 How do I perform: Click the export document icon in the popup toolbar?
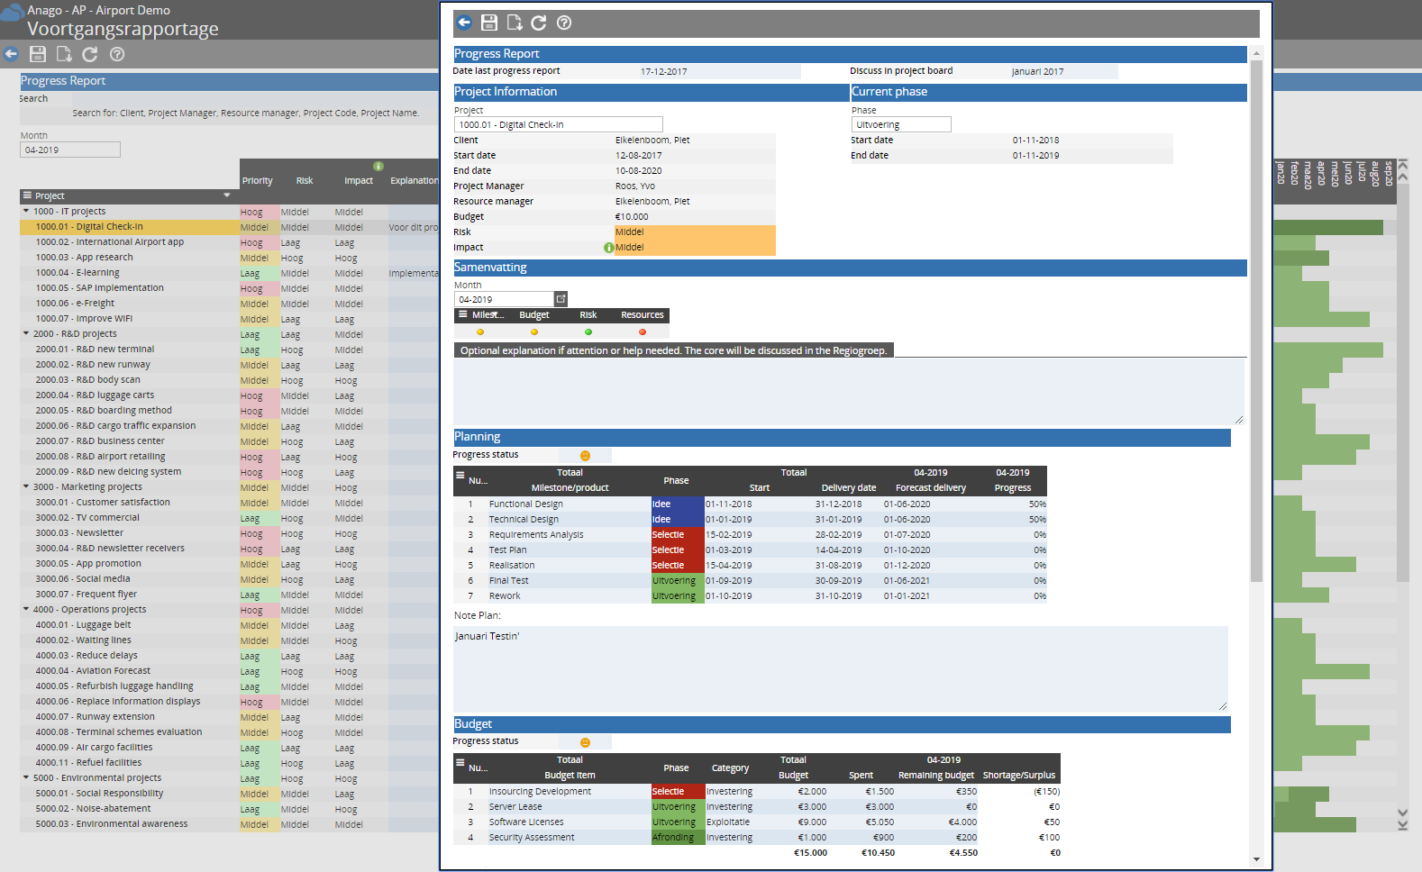pyautogui.click(x=514, y=23)
